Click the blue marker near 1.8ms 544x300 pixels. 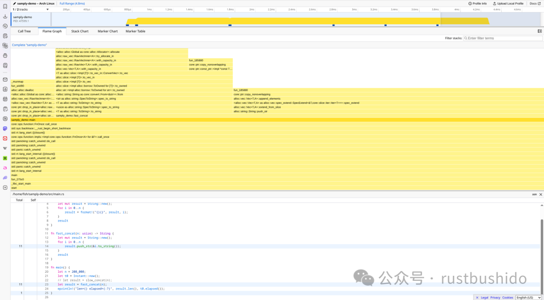coord(230,25)
